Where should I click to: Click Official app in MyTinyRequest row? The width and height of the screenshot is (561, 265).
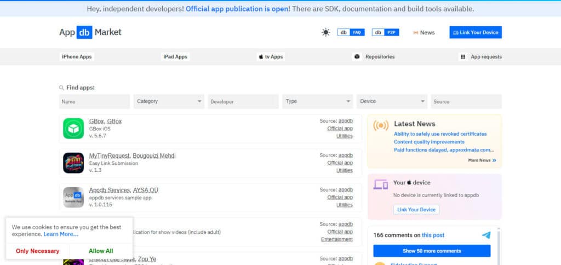340,163
